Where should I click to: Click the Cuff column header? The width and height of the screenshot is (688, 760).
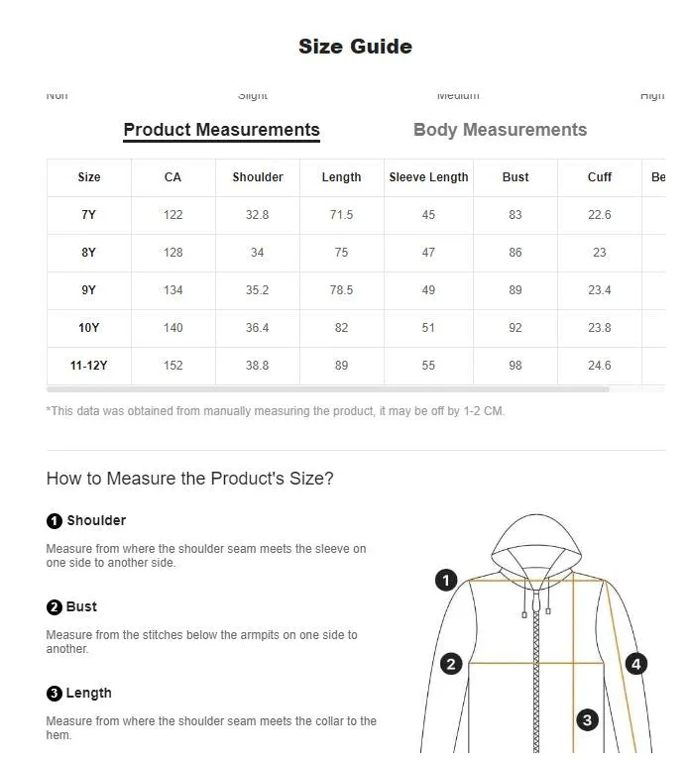pos(599,177)
